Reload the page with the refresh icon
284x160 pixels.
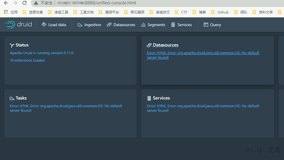(x=24, y=3)
